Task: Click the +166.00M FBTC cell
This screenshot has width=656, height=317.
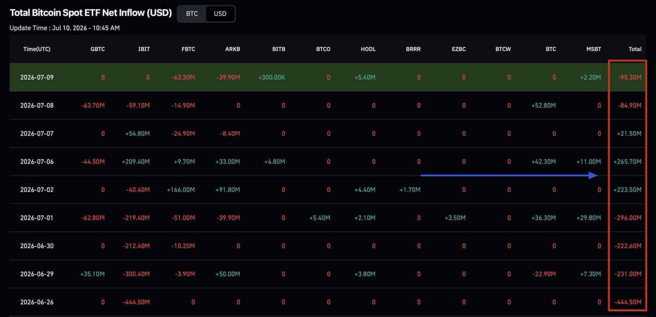Action: pyautogui.click(x=181, y=190)
